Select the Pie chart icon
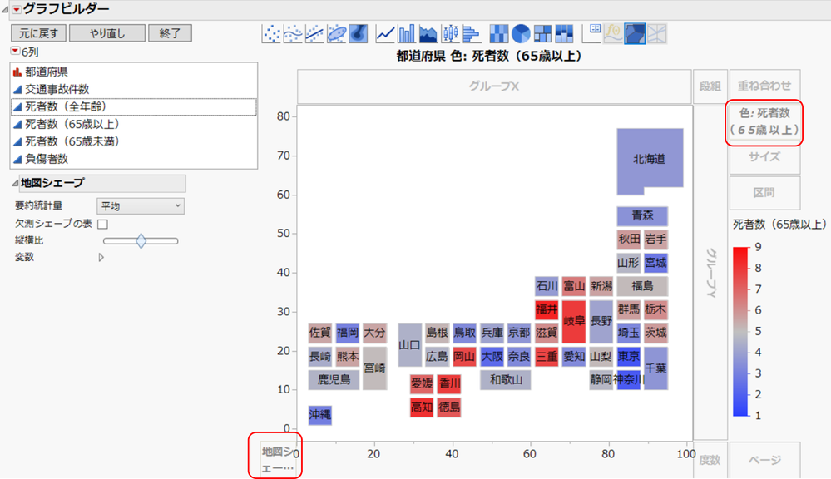The width and height of the screenshot is (831, 479). 521,34
